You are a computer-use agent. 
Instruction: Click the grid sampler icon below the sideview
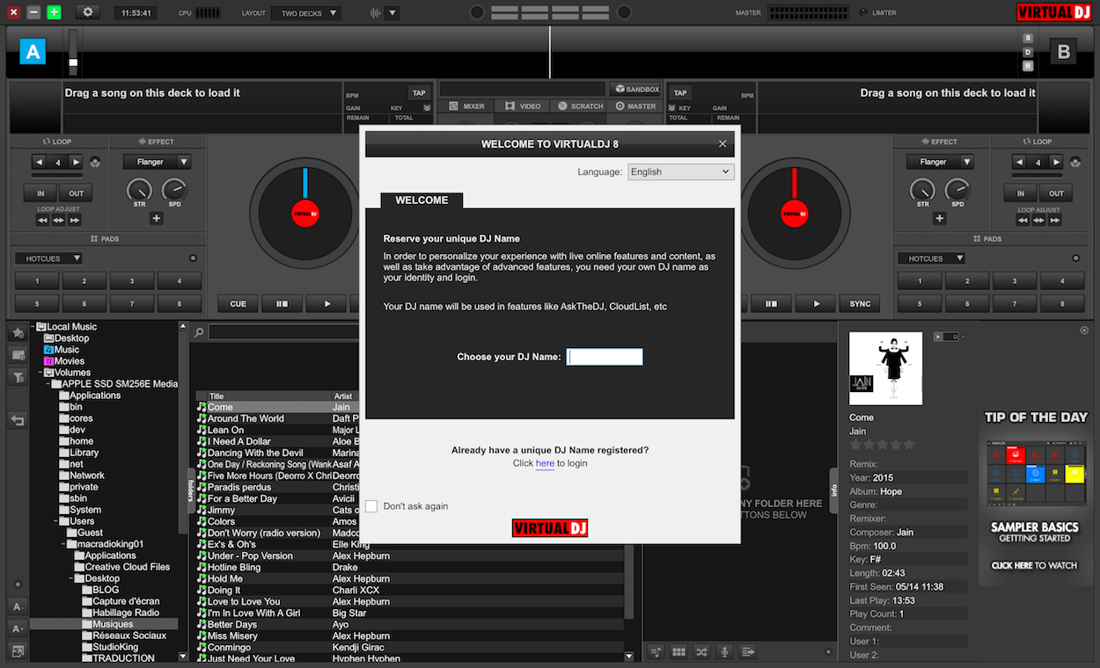point(678,652)
